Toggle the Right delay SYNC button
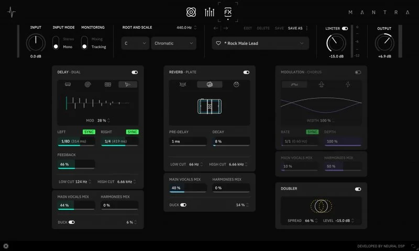The image size is (419, 251). click(133, 132)
